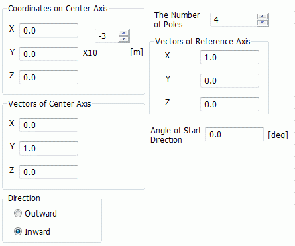Select the Outward direction radio button
295x246 pixels.
[18, 213]
